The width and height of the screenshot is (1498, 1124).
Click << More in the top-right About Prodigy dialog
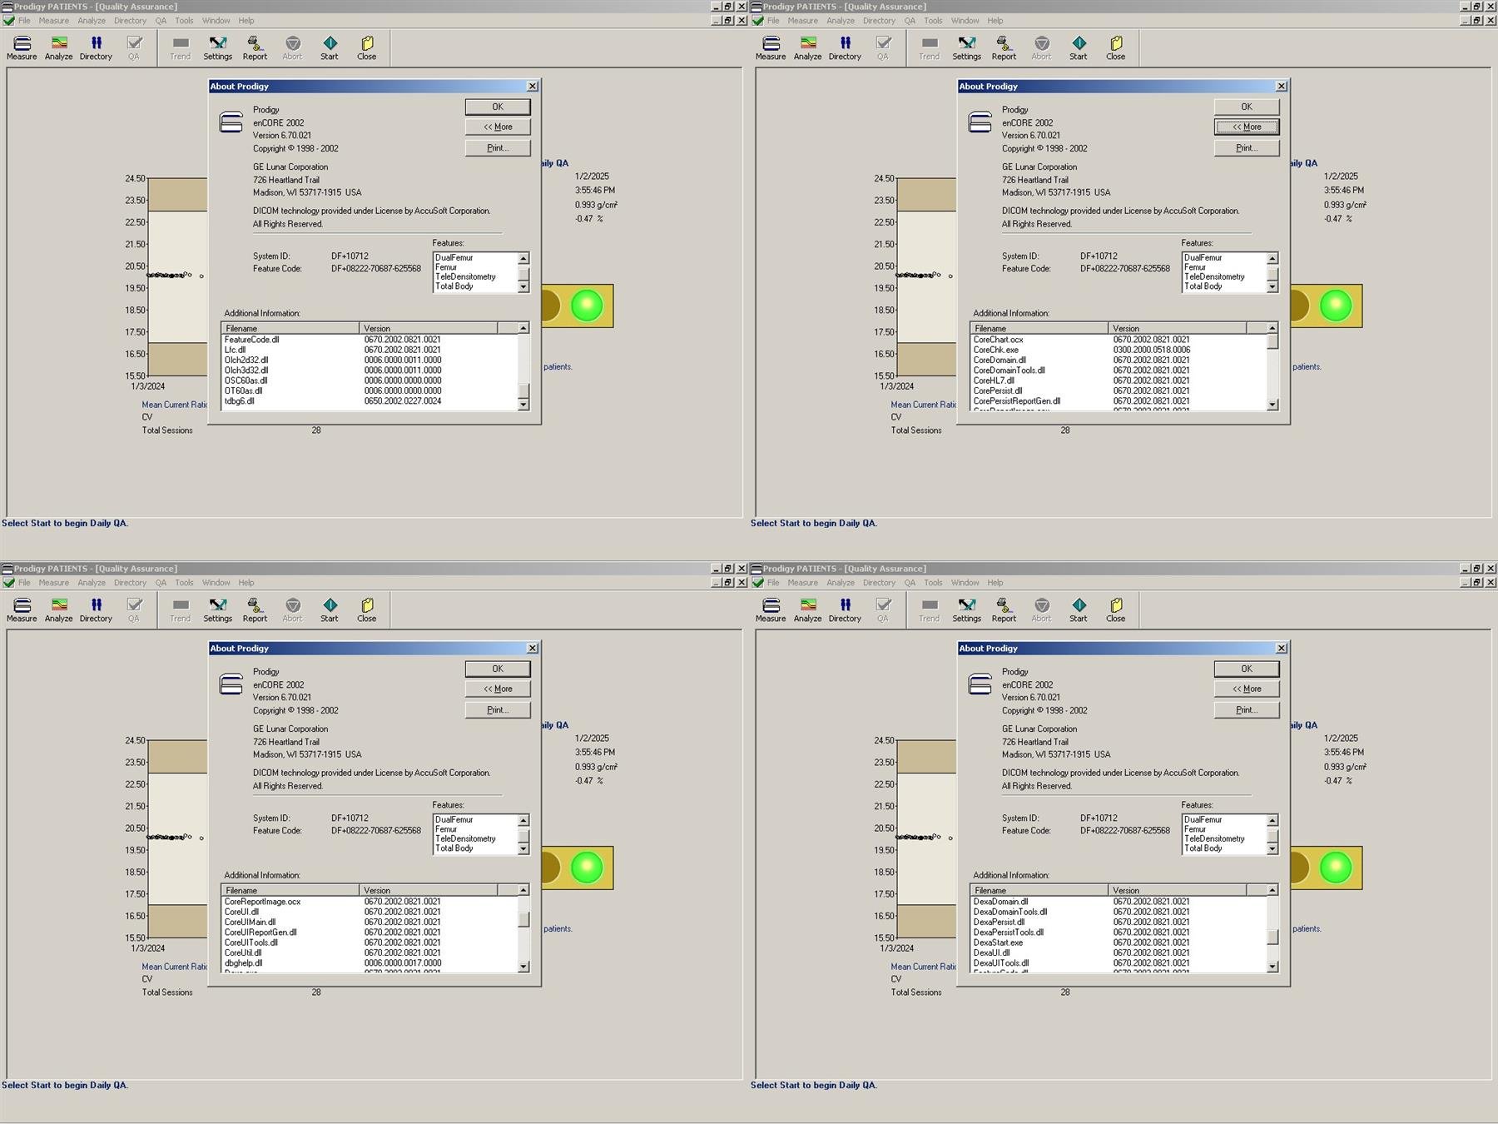[1247, 127]
